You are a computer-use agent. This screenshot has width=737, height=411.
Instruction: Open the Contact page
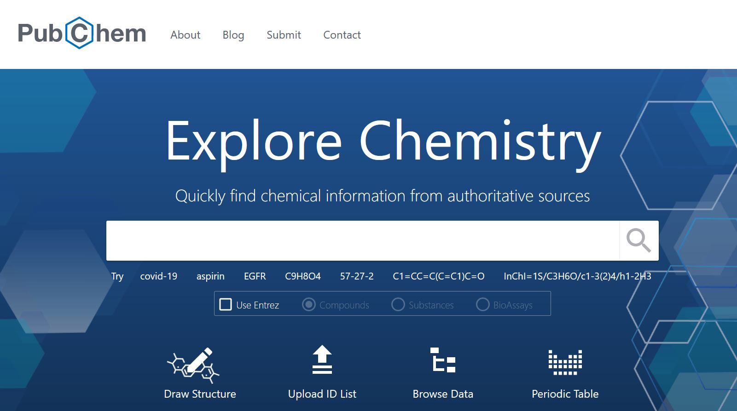(342, 35)
